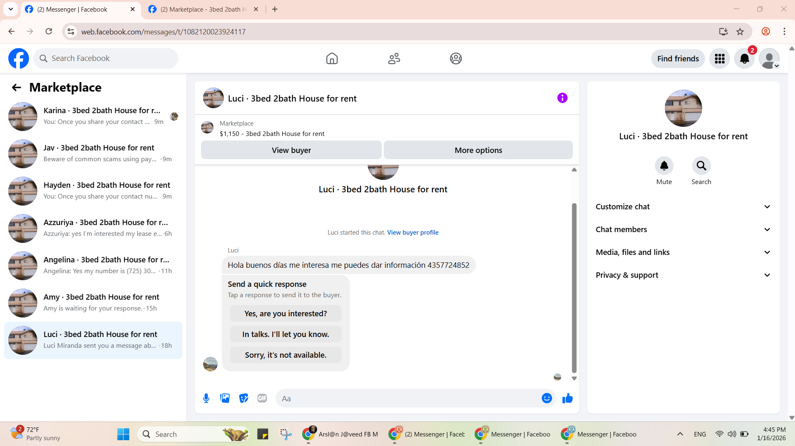
Task: Send a thumbs-up like
Action: pyautogui.click(x=567, y=398)
